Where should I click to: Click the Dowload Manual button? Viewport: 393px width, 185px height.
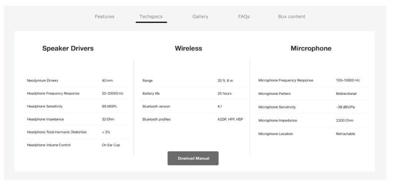[193, 158]
